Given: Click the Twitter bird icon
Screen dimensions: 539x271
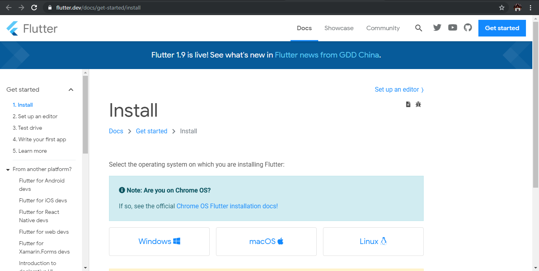Looking at the screenshot, I should [x=437, y=28].
